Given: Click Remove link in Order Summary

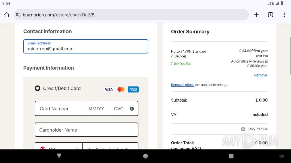Looking at the screenshot, I should pyautogui.click(x=261, y=75).
